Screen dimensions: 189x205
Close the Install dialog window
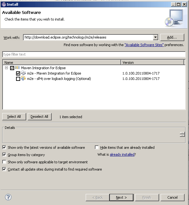click(x=184, y=4)
